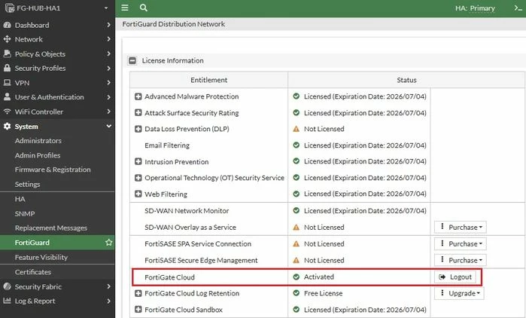Expand Attack Surface Security Rating row

138,112
